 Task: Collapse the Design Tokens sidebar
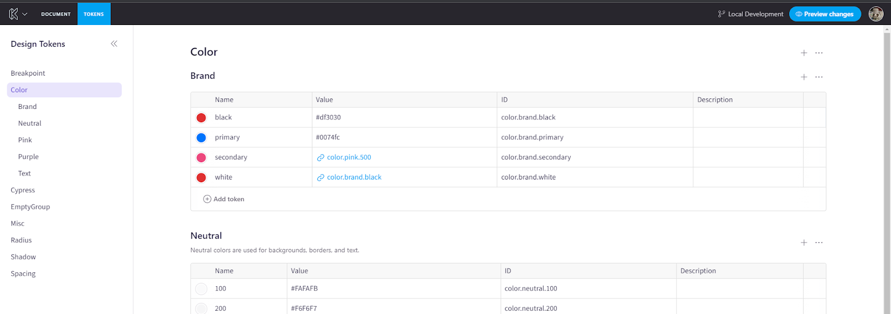(x=114, y=44)
